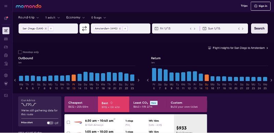Open the Trains and buses sidebar icon
This screenshot has height=133, width=274.
point(6,55)
